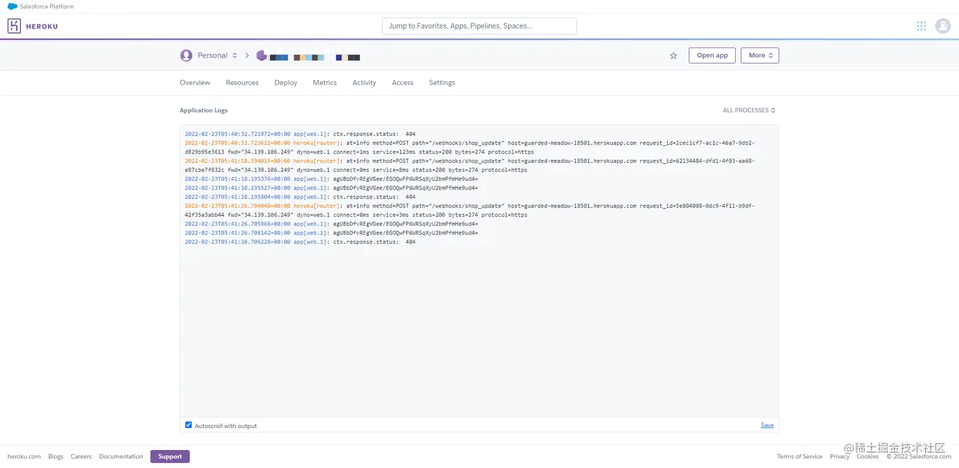
Task: Go to the Deploy tab
Action: point(286,82)
